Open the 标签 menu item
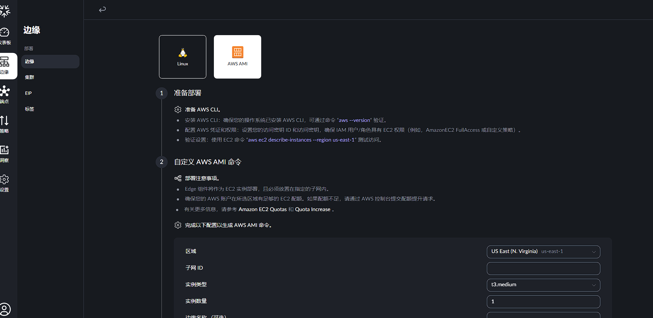653x318 pixels. point(30,109)
